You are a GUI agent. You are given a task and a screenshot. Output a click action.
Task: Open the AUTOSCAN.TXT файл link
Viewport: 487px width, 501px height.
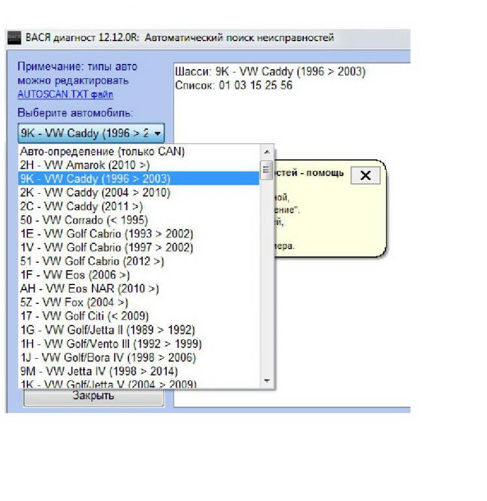(65, 95)
